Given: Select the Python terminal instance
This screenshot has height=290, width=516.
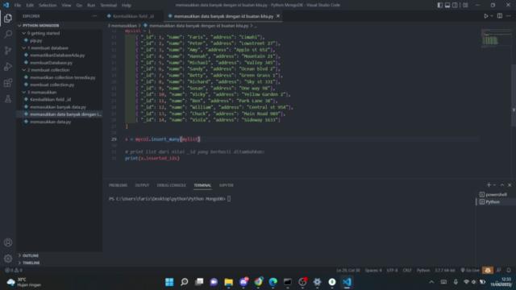Looking at the screenshot, I should [496, 202].
